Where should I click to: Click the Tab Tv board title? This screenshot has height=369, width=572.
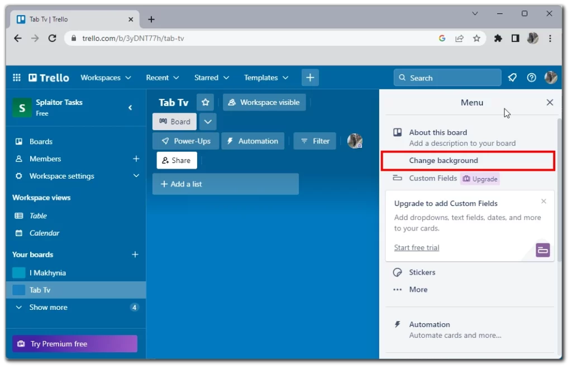click(x=174, y=103)
